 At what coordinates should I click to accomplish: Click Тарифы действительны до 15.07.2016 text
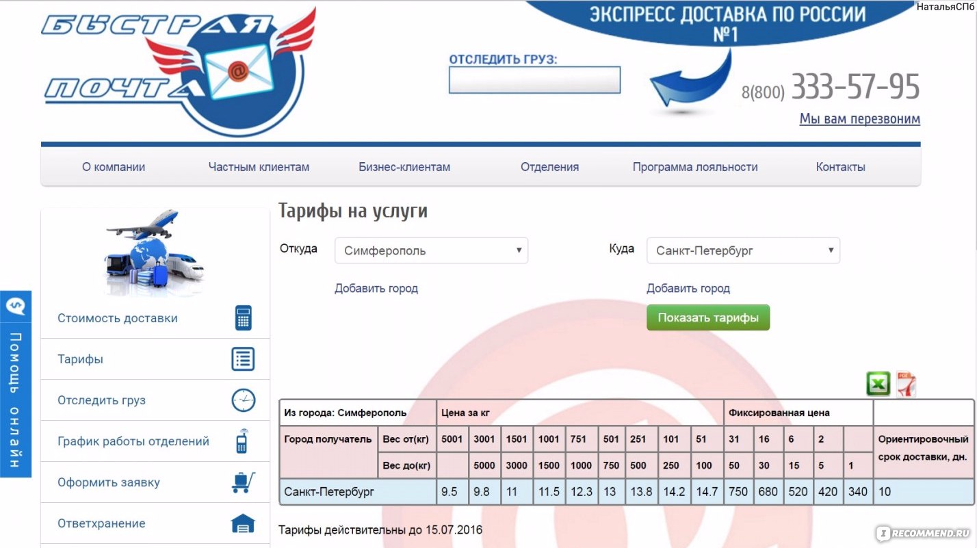click(x=380, y=530)
